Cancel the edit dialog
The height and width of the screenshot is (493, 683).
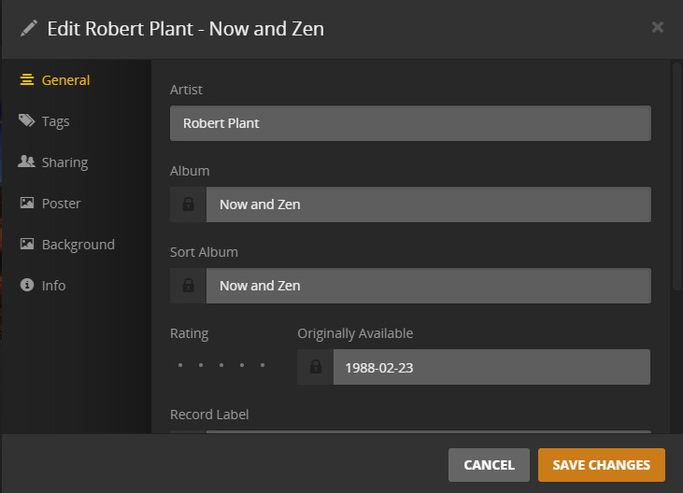489,465
